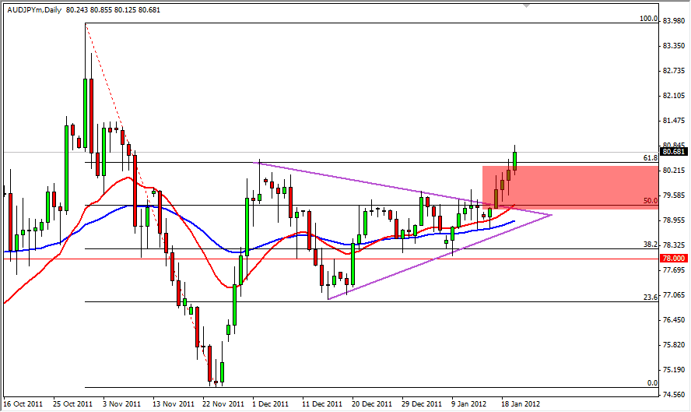The image size is (691, 412).
Task: Select the red 78.000 price label
Action: click(673, 259)
